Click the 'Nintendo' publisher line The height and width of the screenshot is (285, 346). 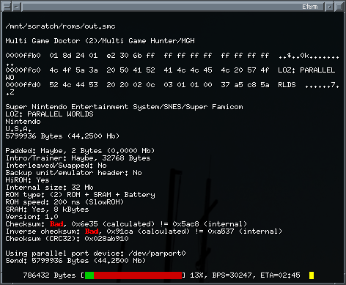coord(23,122)
